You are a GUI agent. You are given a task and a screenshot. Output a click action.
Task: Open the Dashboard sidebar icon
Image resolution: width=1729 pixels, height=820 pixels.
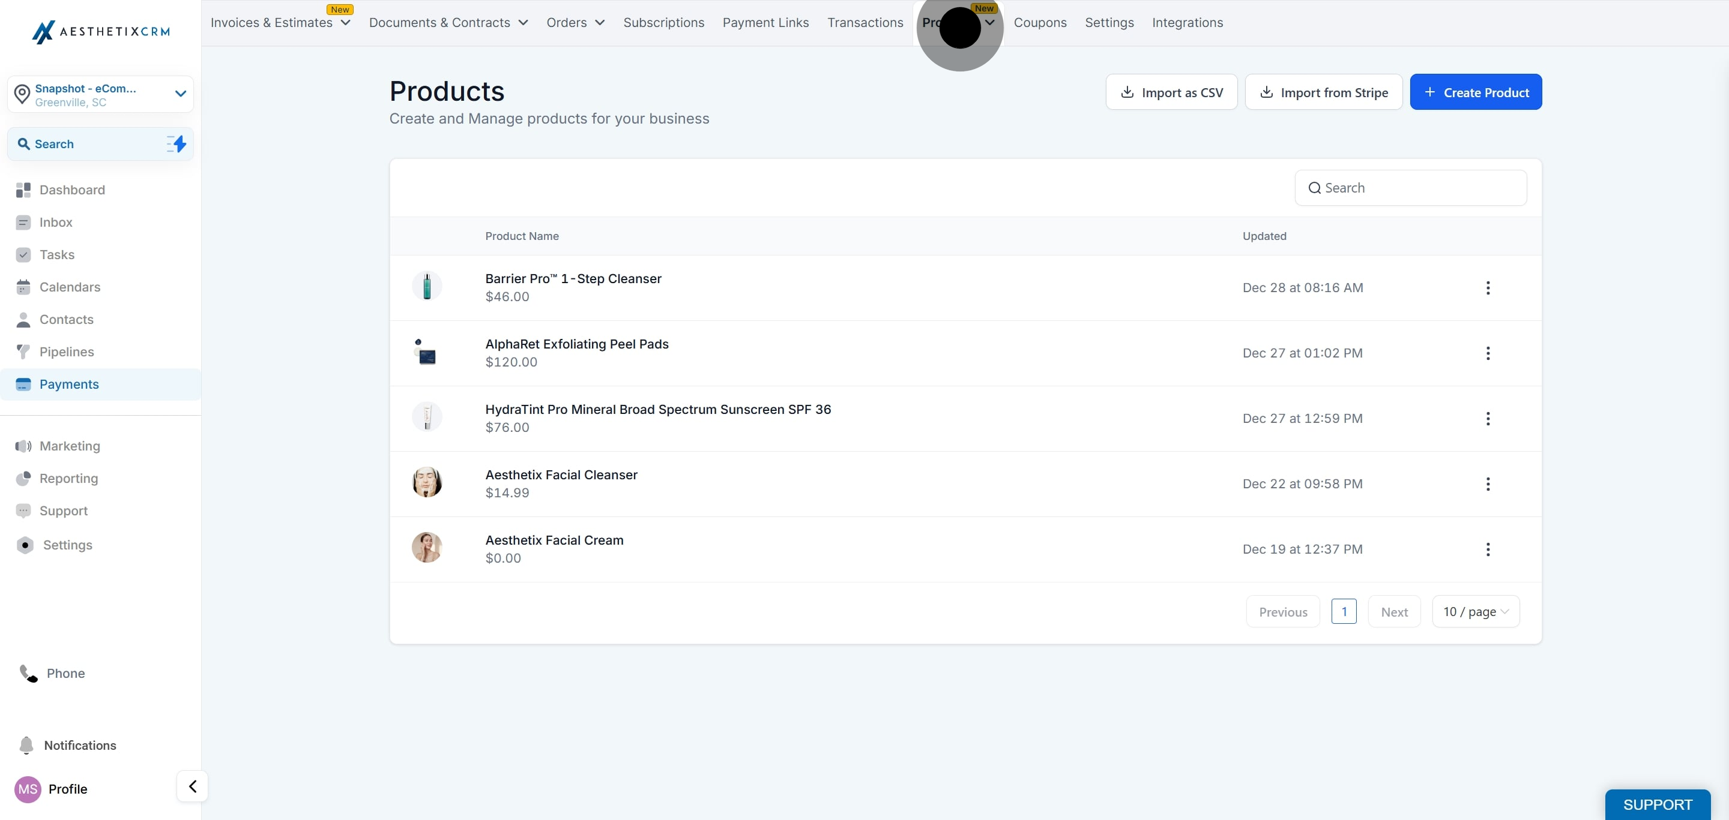(x=23, y=190)
